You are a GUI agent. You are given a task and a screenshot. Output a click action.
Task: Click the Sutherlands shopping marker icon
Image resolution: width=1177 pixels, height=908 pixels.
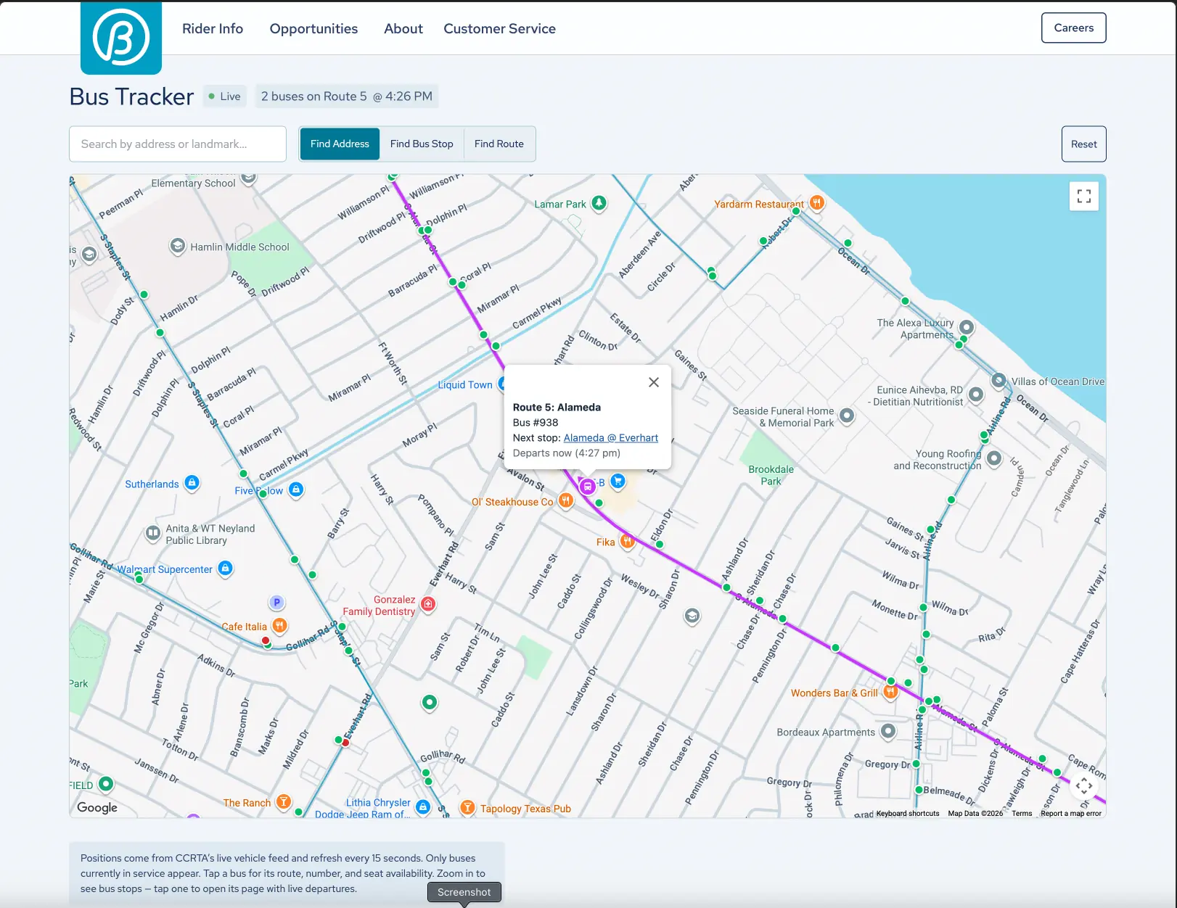[x=192, y=482]
